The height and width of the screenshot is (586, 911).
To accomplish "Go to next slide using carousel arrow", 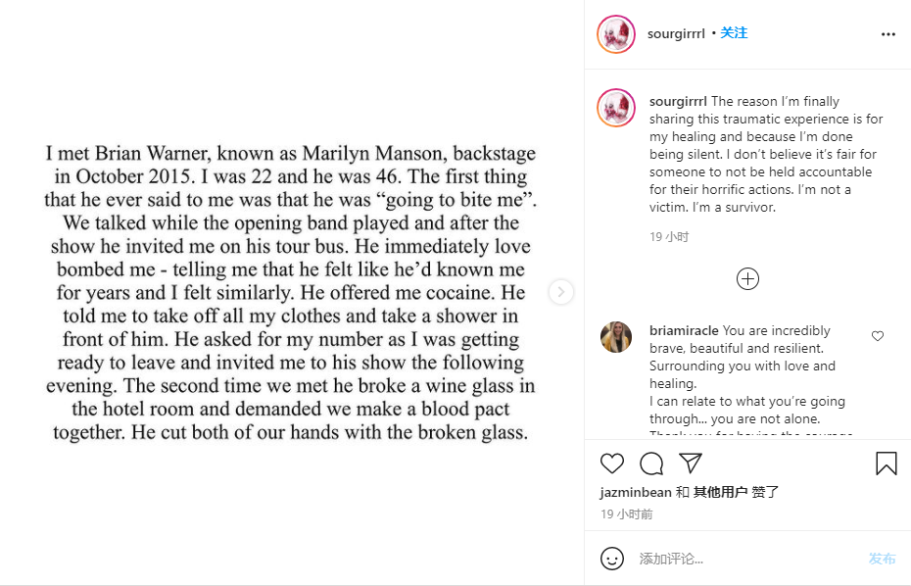I will [560, 292].
